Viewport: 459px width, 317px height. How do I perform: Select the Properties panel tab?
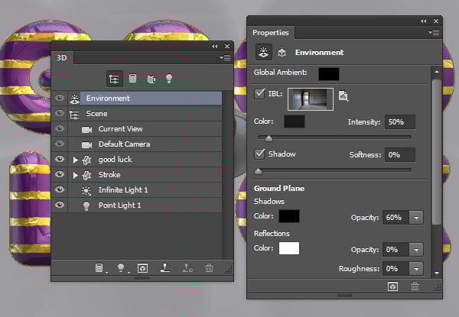pos(271,33)
